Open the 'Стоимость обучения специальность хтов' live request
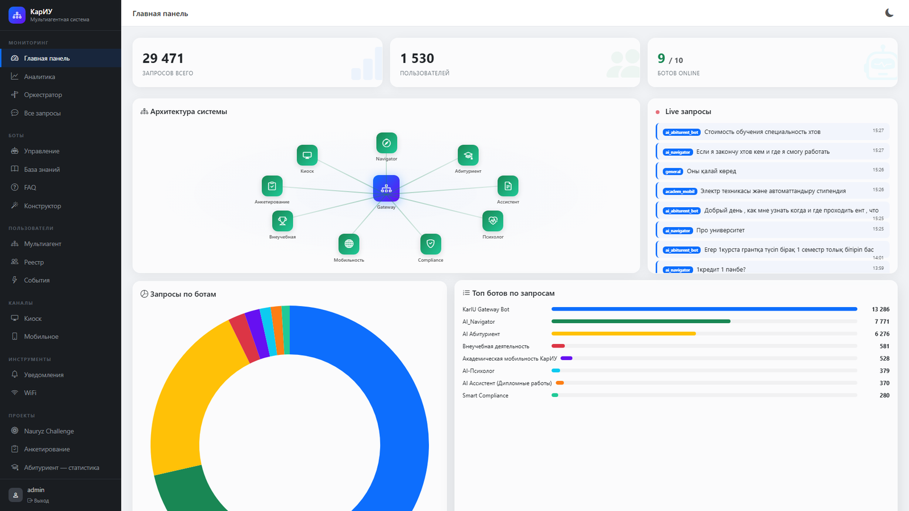Screen dimensions: 909x511 pos(773,132)
